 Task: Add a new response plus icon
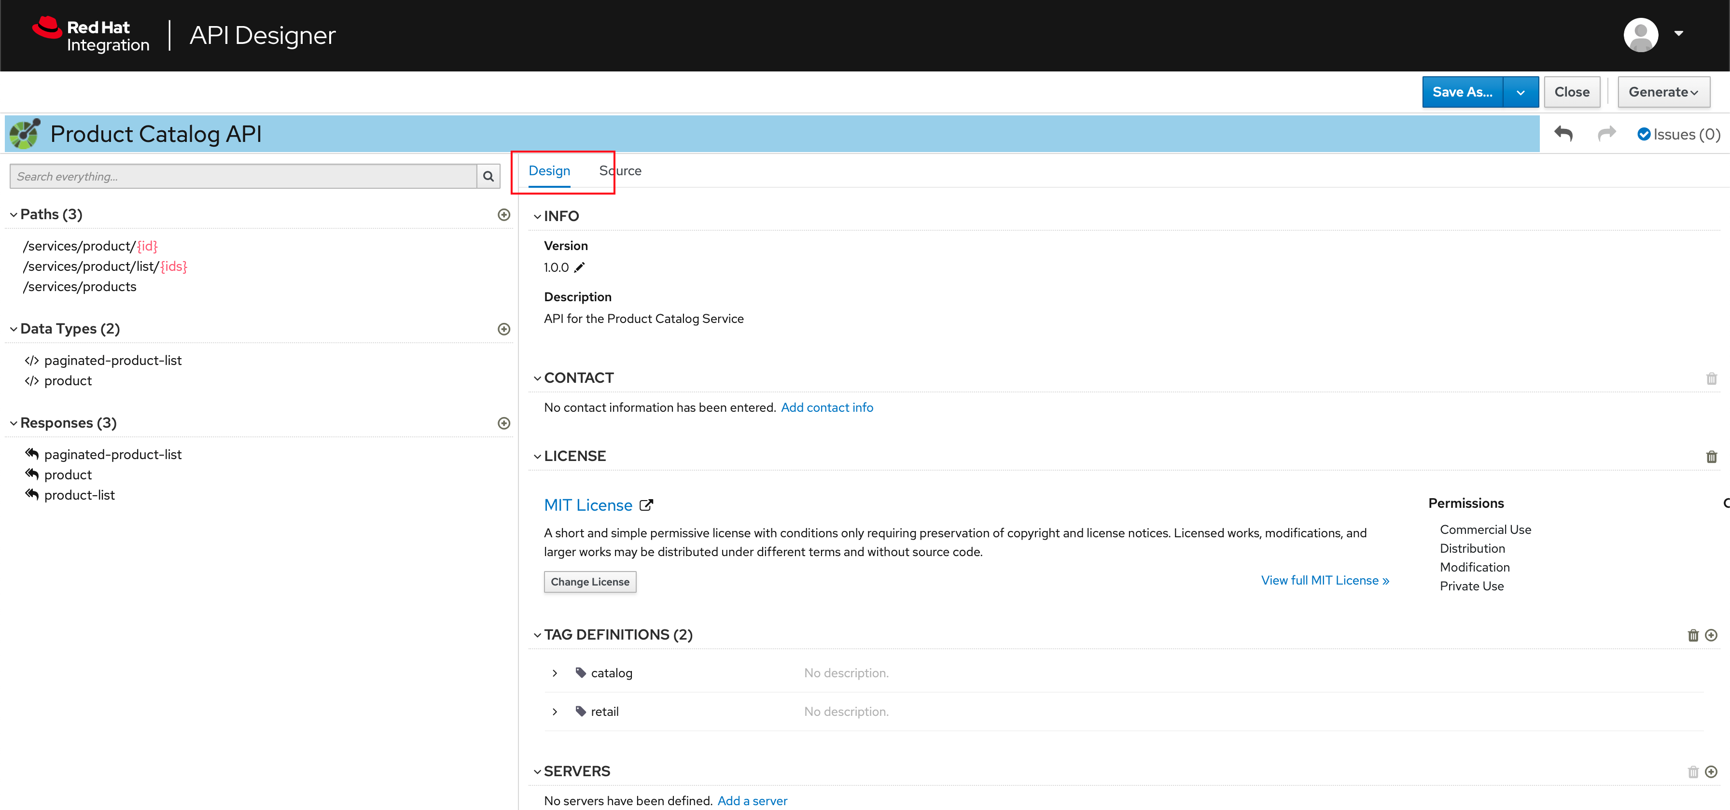tap(503, 422)
